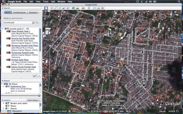Uncheck Asrama Haji Pondok Gede checkbox
183x114 pixels.
[7, 38]
